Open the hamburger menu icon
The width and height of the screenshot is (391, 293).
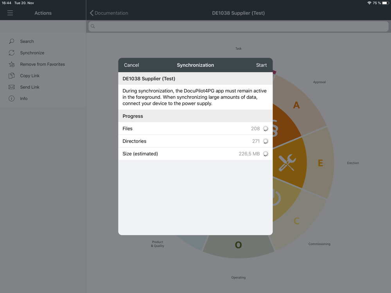(x=10, y=13)
